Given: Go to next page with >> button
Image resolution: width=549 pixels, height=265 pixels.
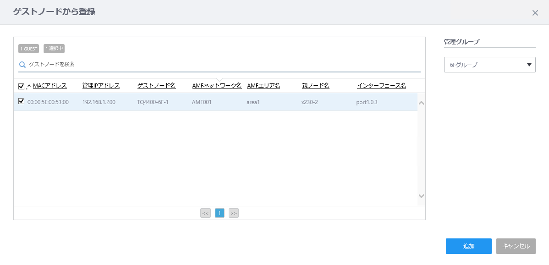Looking at the screenshot, I should [x=234, y=213].
